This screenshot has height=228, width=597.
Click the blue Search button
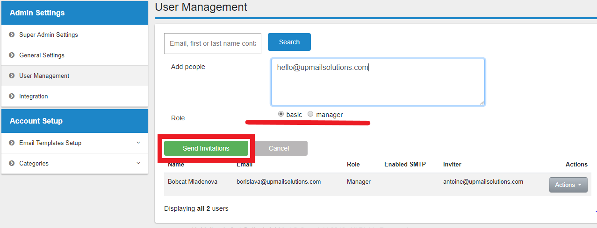tap(289, 42)
